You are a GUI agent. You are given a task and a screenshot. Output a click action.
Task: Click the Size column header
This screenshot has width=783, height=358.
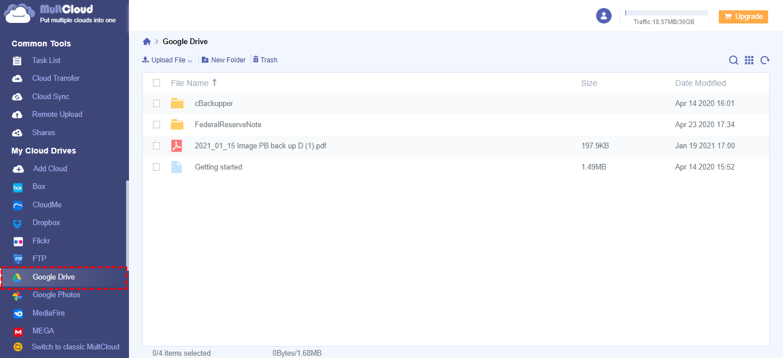pos(589,83)
